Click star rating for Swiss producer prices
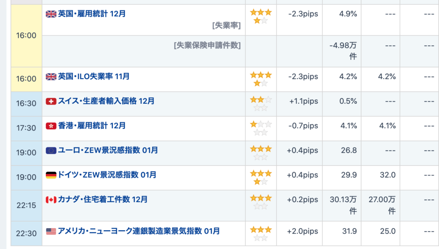The image size is (439, 249). tap(261, 104)
